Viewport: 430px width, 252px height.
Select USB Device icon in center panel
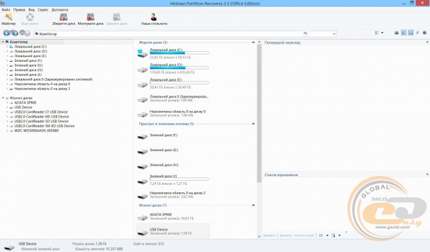click(142, 233)
